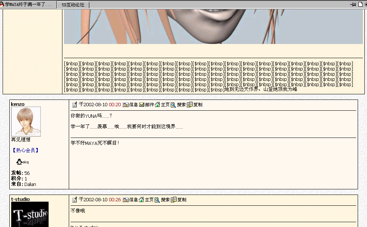Image resolution: width=367 pixels, height=227 pixels.
Task: Switch to the 5D互动论坛 tab
Action: pyautogui.click(x=73, y=5)
